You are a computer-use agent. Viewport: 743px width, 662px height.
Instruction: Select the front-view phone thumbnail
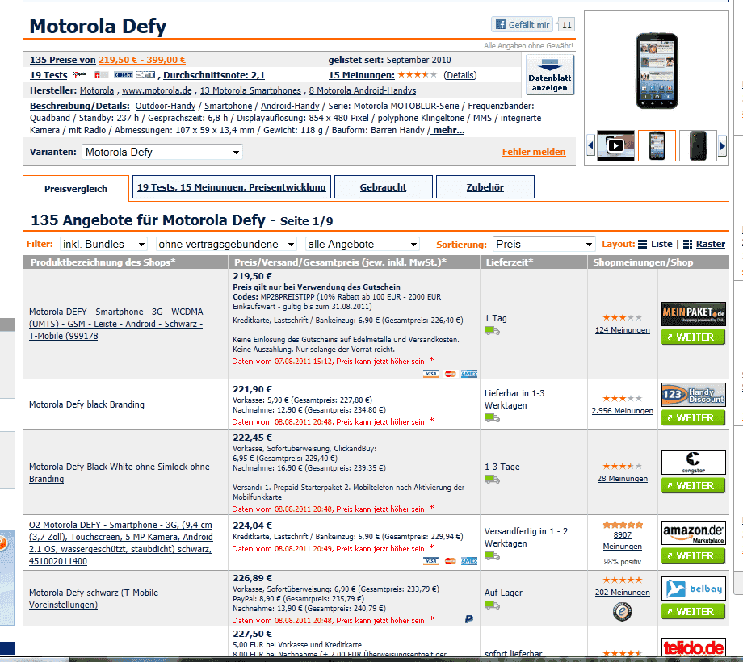(x=657, y=145)
